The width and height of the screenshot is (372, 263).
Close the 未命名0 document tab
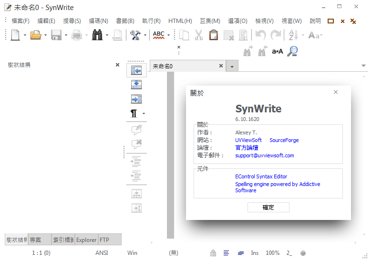point(221,66)
